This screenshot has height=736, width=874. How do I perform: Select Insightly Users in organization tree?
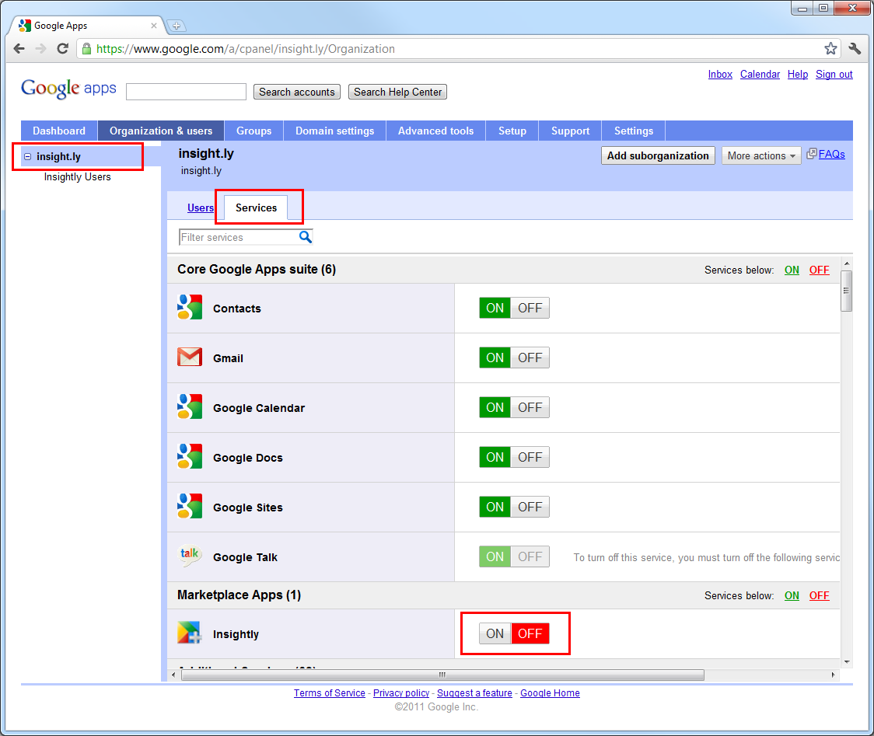[x=78, y=176]
